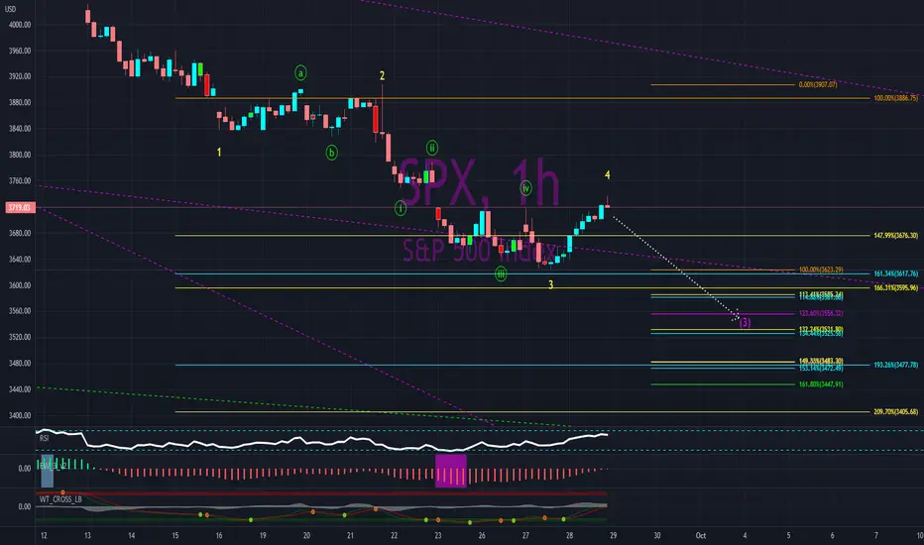Click date 15 on the time axis

point(175,535)
